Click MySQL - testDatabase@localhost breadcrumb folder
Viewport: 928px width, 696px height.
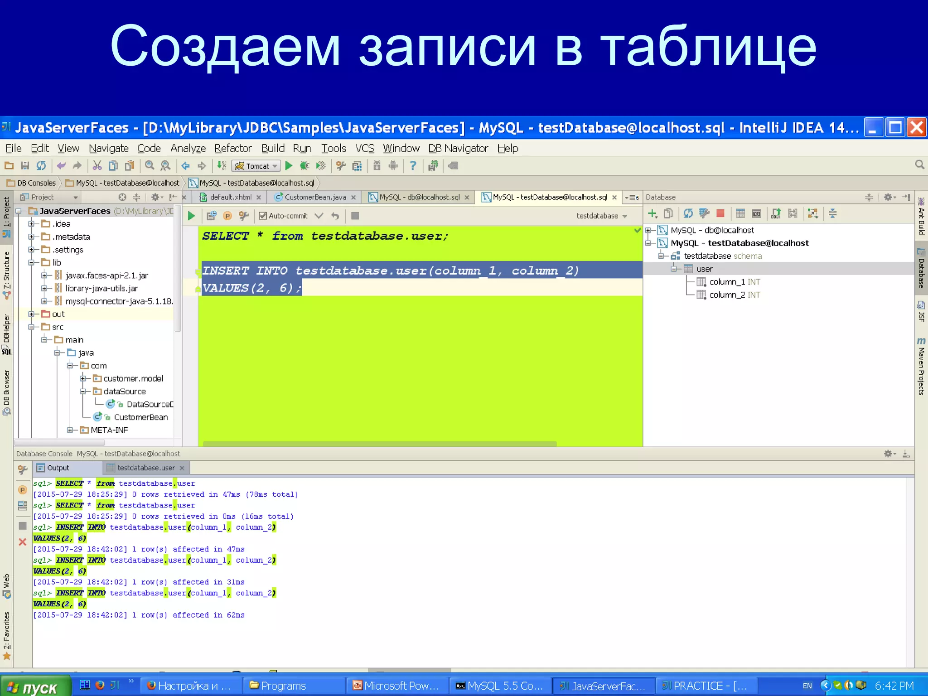pyautogui.click(x=123, y=183)
